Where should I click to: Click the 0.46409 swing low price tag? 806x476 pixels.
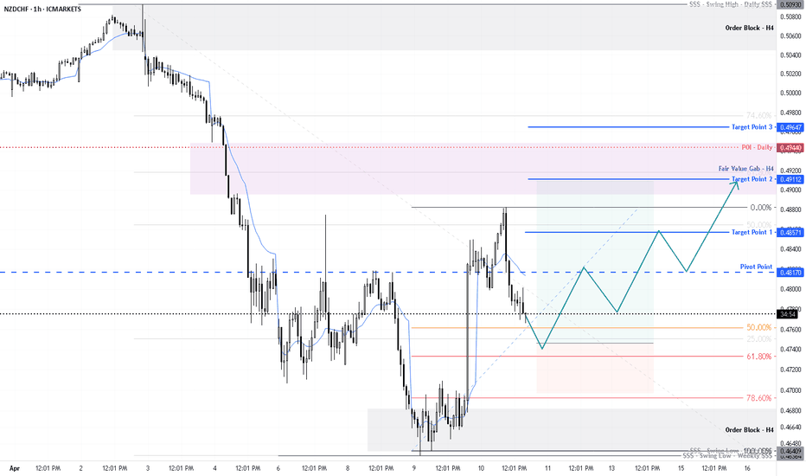(790, 451)
